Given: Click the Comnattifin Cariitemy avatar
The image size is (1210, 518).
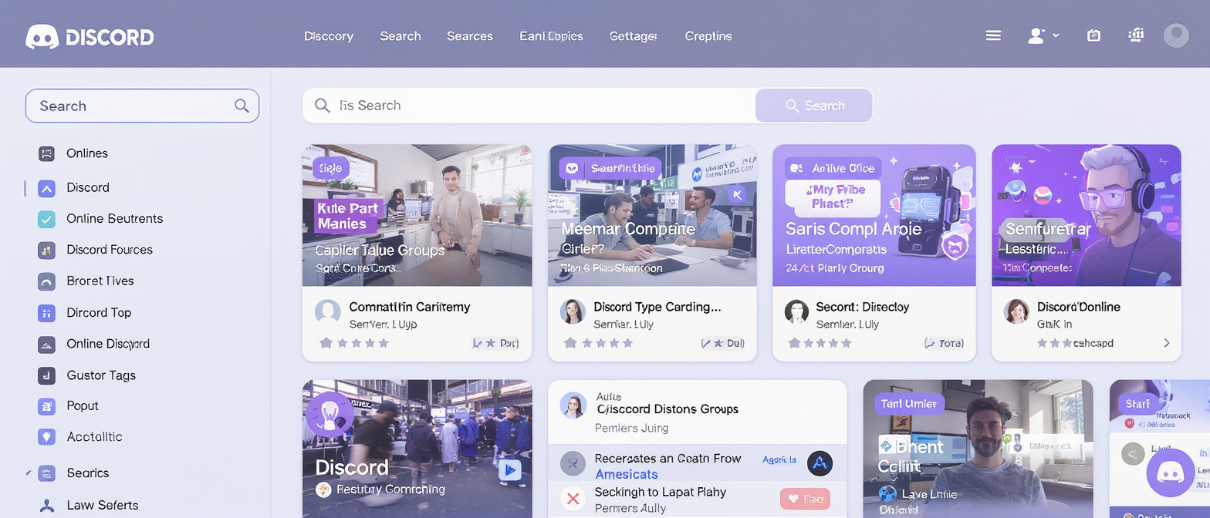Looking at the screenshot, I should point(328,312).
